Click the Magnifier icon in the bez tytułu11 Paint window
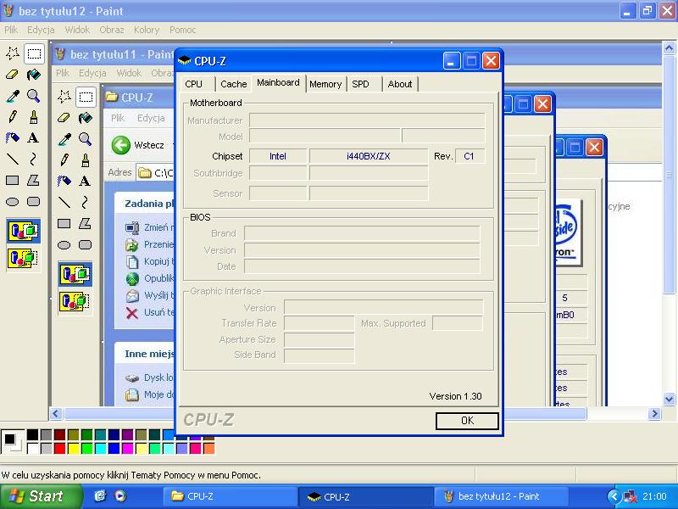Screen dimensions: 678x509 click(86, 139)
